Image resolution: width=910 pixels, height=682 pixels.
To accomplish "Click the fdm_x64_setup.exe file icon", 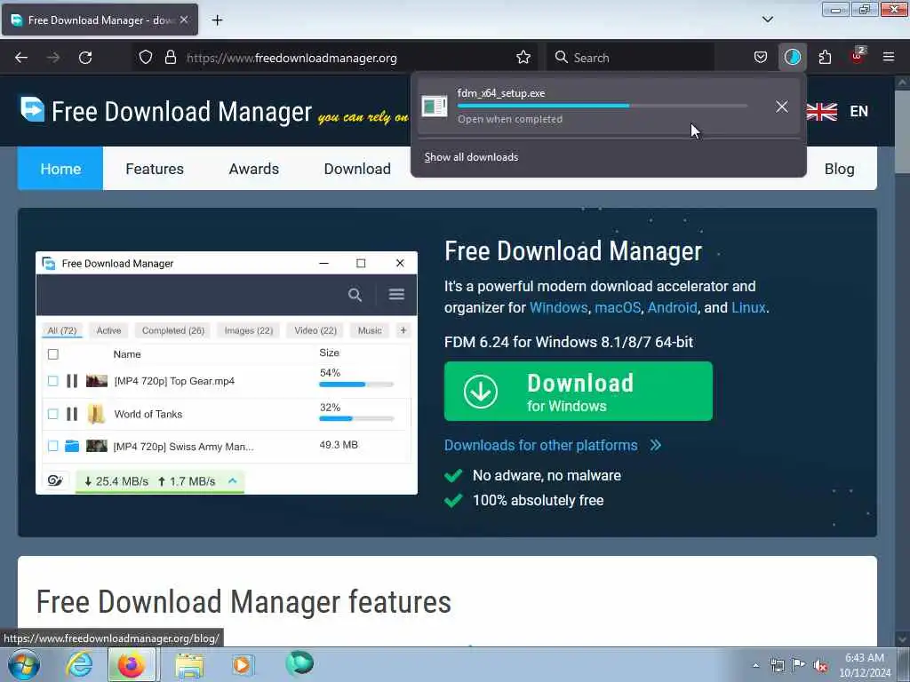I will point(434,107).
